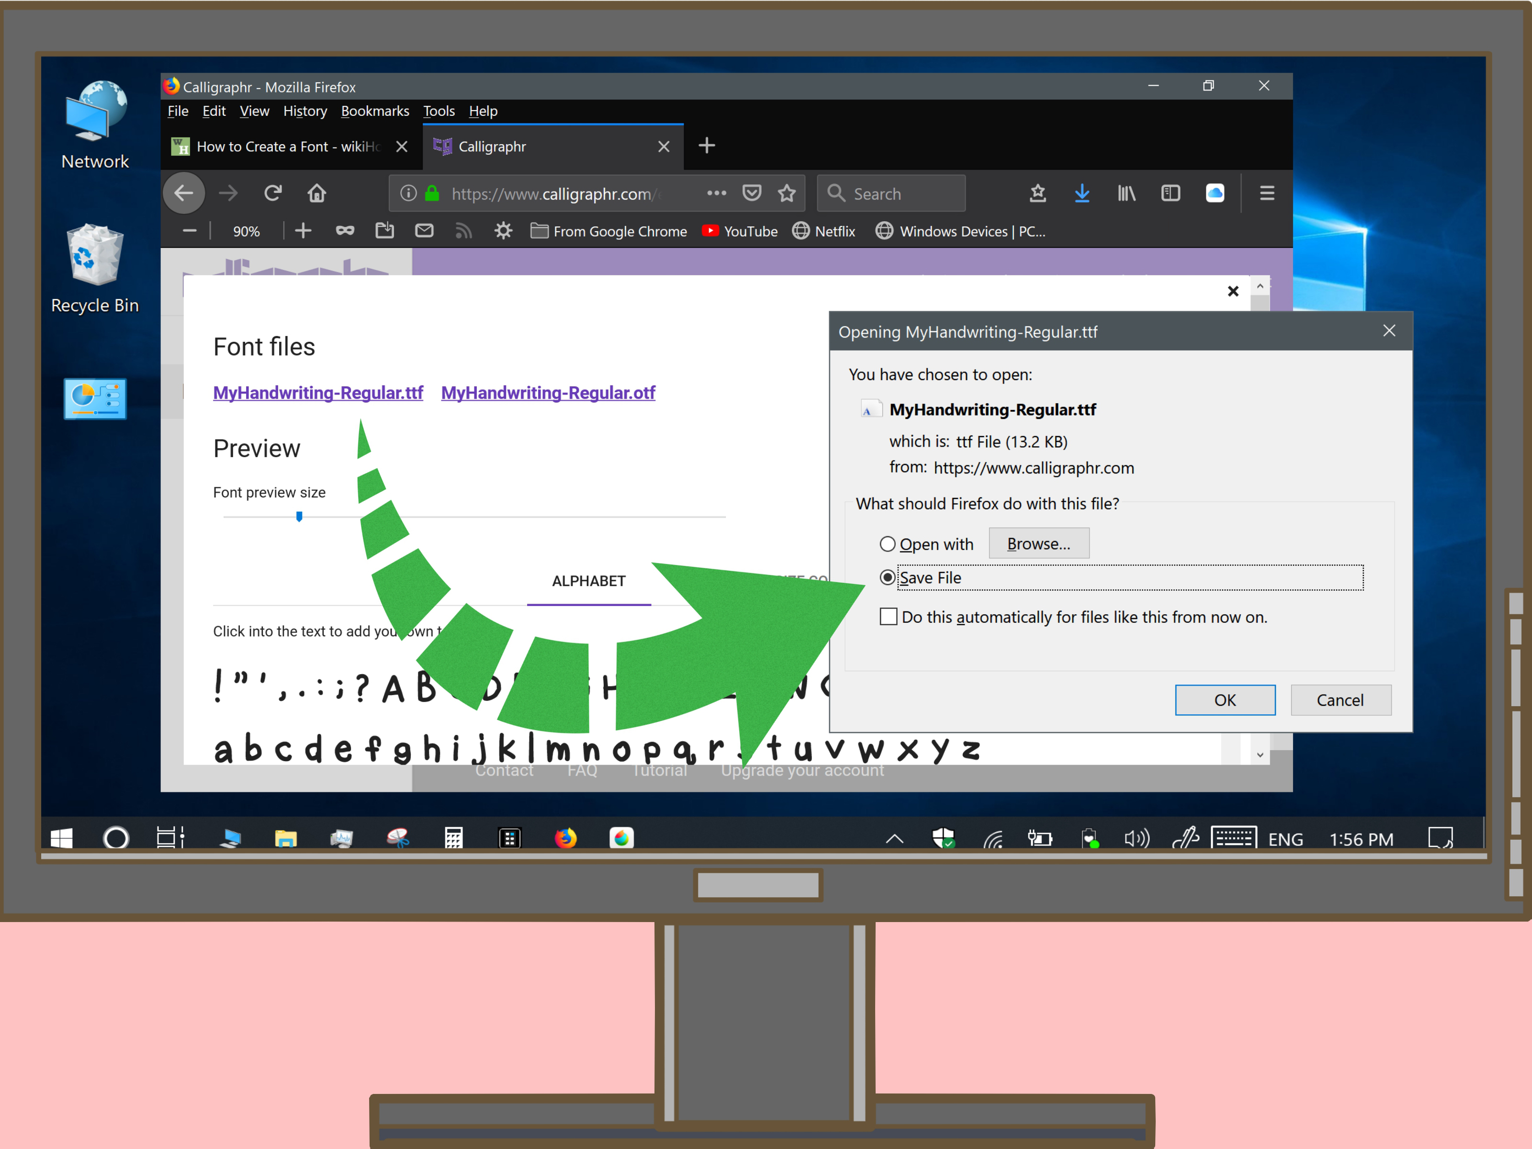Download the MyHandwriting-Regular.ttf link
The image size is (1532, 1149).
tap(318, 393)
